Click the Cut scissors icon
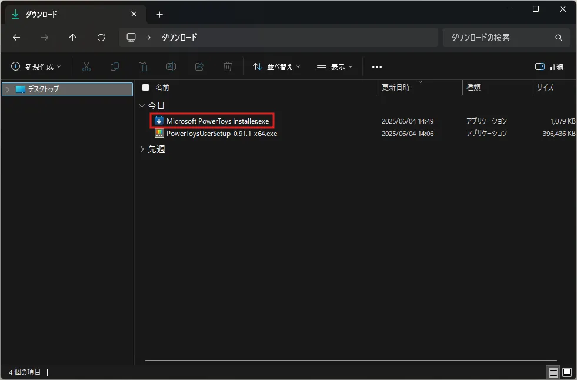Screen dimensions: 577x380 click(x=86, y=66)
